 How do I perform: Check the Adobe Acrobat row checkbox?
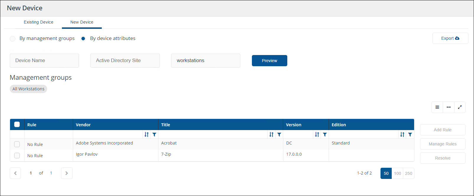(x=17, y=144)
